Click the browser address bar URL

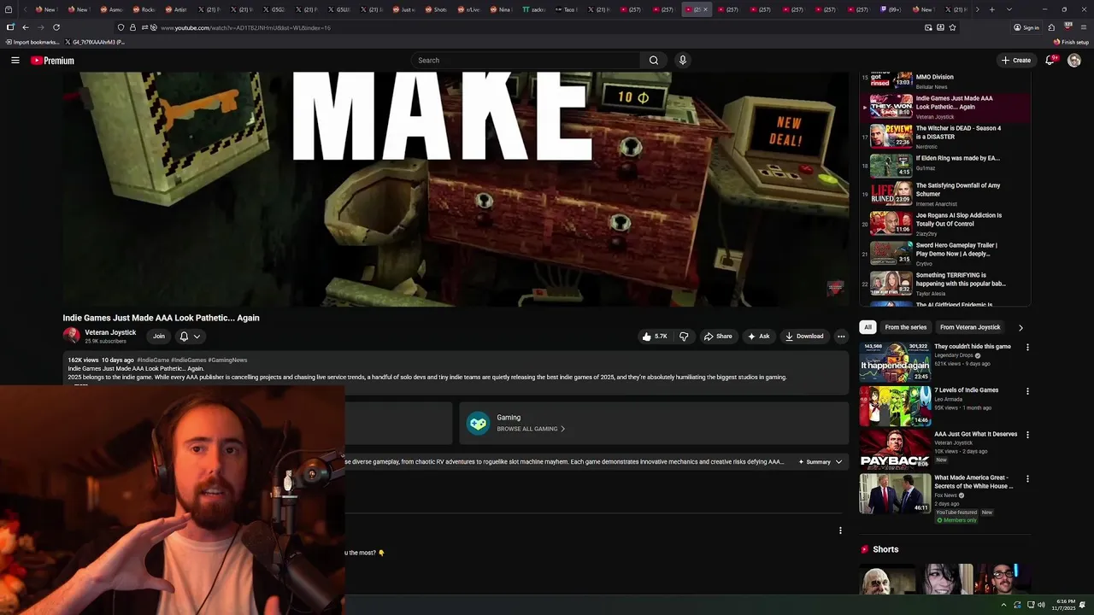point(245,27)
